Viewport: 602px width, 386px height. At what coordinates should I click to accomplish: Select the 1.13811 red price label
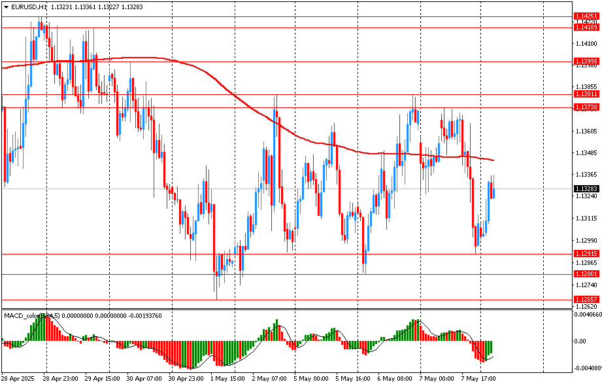(586, 94)
